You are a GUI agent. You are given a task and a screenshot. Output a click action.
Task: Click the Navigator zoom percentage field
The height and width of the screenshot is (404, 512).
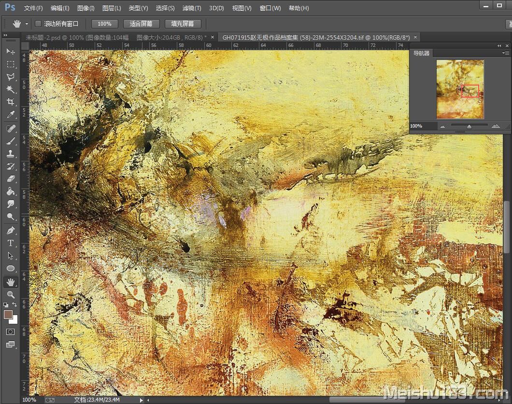point(423,126)
